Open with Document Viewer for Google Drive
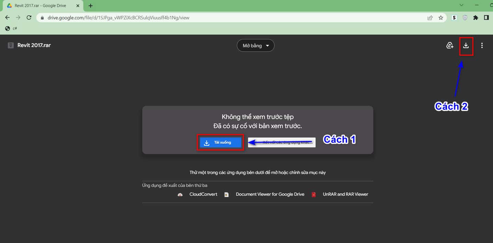Image resolution: width=493 pixels, height=243 pixels. pos(270,194)
